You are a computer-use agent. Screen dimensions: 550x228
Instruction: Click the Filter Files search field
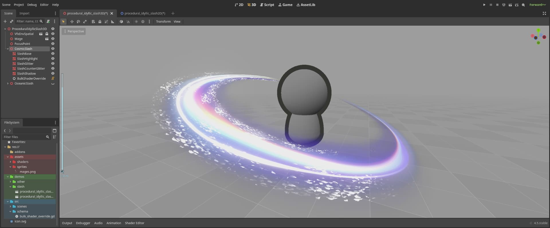pos(24,137)
